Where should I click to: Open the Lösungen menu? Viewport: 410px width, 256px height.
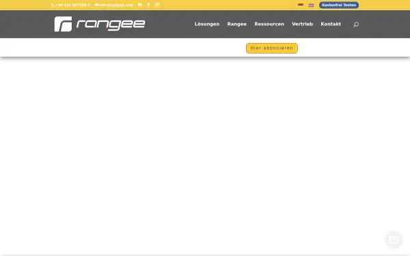(207, 24)
